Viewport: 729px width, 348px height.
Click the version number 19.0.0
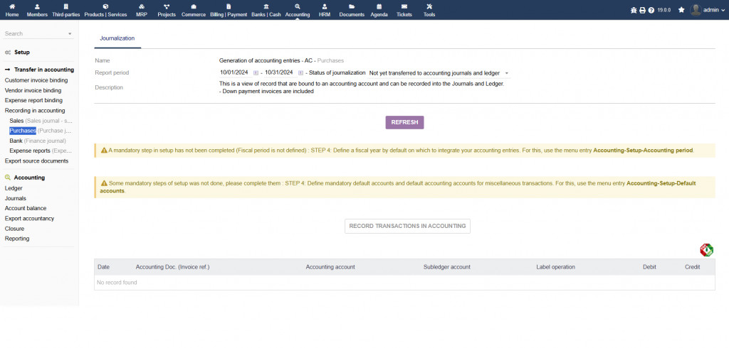(x=664, y=10)
